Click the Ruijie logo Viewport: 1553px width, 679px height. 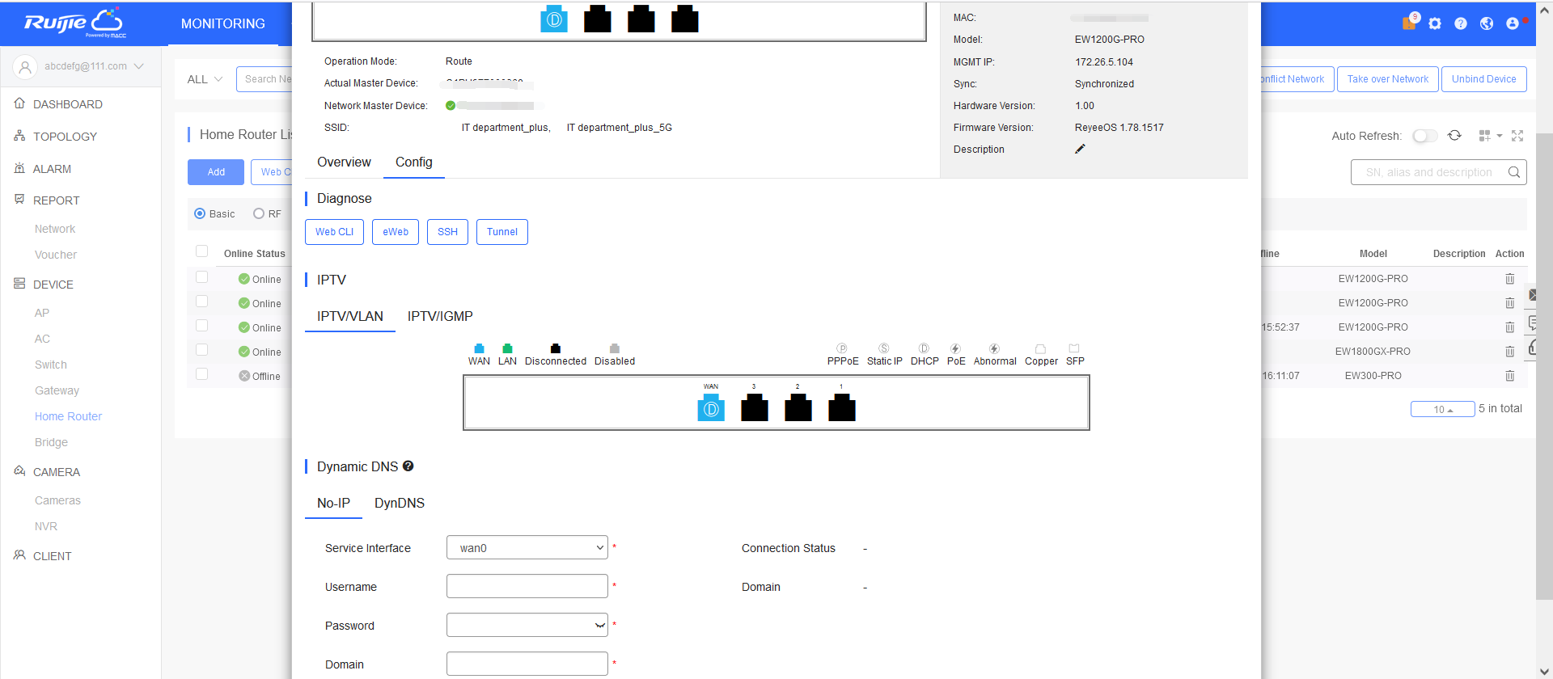point(74,23)
